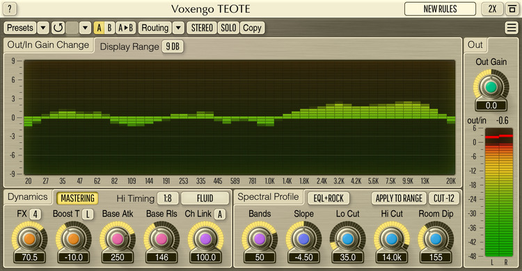Viewport: 522px width, 271px height.
Task: Click the Routing button
Action: pyautogui.click(x=155, y=28)
